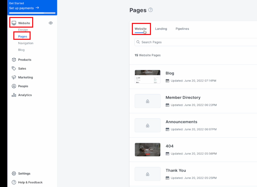
Task: Open the Analytics section label
Action: (25, 95)
